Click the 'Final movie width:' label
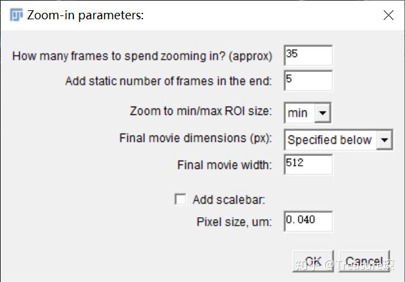Viewport: 405px width, 282px height. (225, 165)
